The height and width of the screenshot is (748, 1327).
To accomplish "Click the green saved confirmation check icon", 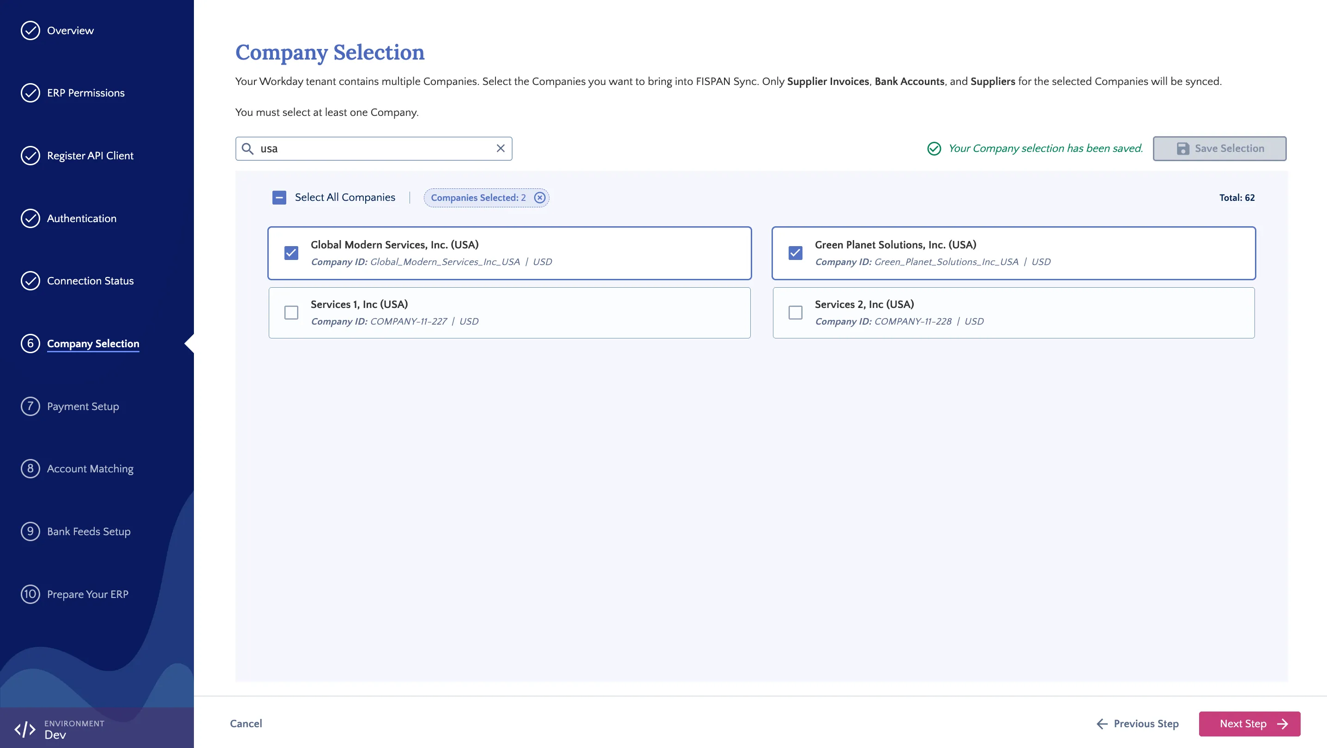I will (934, 149).
